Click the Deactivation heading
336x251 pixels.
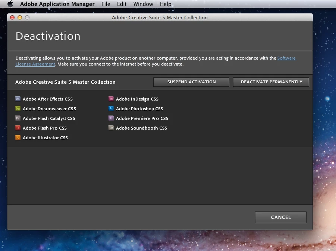pos(48,36)
